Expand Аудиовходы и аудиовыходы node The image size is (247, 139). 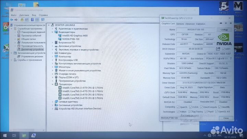pos(52,29)
